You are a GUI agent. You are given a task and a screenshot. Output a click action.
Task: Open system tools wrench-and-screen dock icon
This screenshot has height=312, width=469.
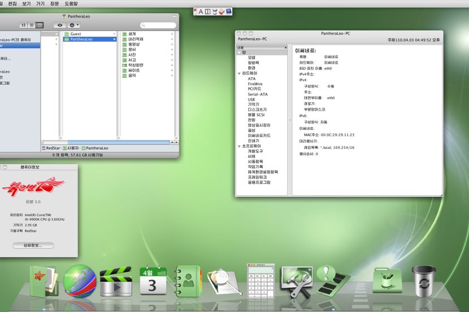point(297,280)
